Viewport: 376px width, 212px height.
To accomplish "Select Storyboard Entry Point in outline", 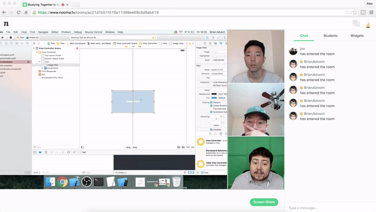I will [52, 78].
